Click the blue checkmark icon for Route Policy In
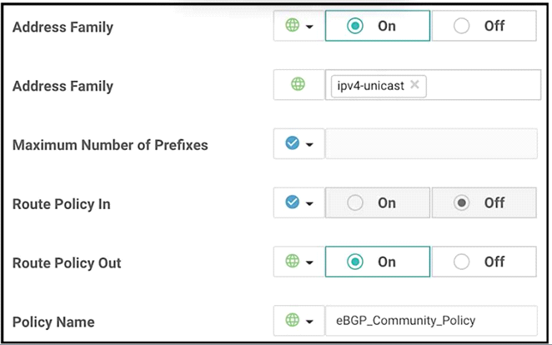This screenshot has height=345, width=552. (292, 202)
